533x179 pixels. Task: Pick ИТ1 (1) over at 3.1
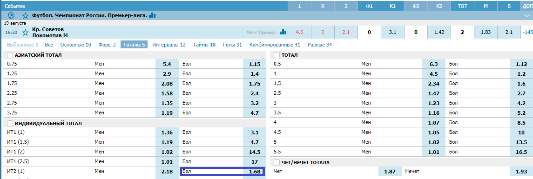click(255, 132)
